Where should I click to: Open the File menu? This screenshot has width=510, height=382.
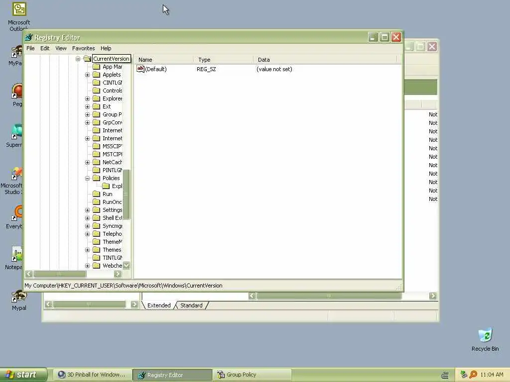30,48
